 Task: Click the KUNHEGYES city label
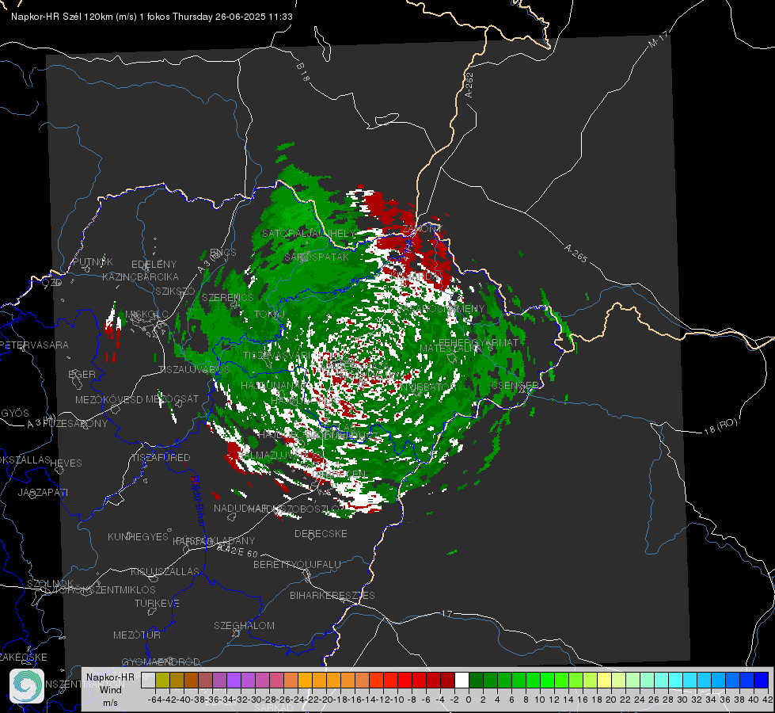coord(139,537)
